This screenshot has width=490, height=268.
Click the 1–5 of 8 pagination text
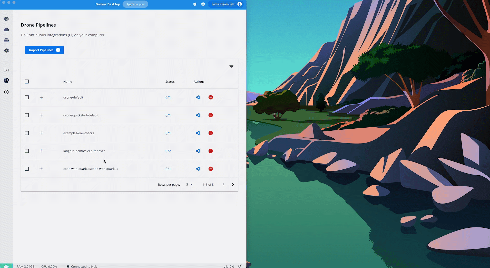pos(208,185)
